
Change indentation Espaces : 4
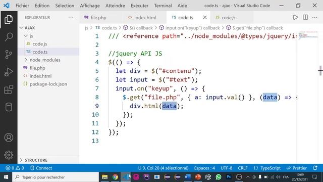pyautogui.click(x=204, y=168)
